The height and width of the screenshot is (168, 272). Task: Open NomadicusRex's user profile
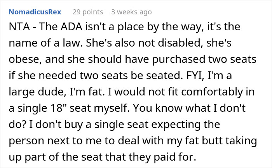35,12
